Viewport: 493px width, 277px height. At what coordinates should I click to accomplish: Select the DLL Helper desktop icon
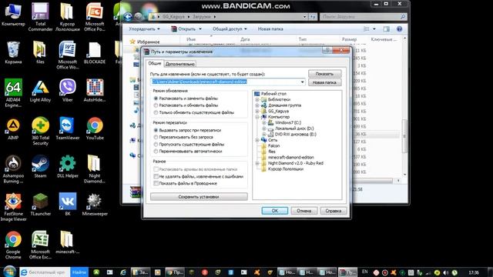pyautogui.click(x=67, y=166)
